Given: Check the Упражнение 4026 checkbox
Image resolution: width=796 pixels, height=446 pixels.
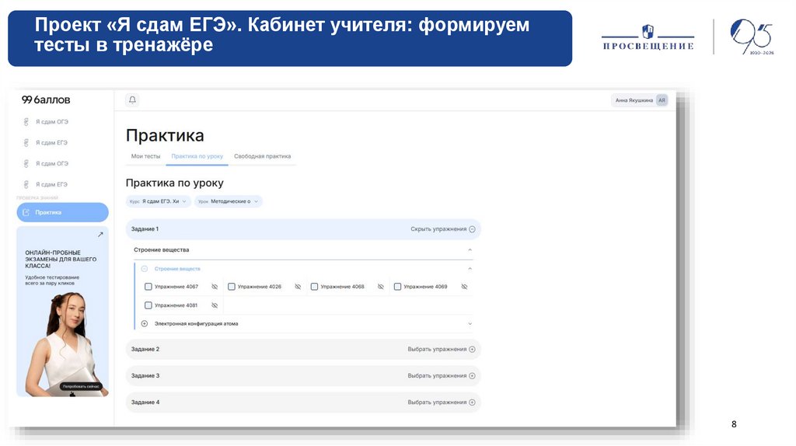Looking at the screenshot, I should (232, 287).
